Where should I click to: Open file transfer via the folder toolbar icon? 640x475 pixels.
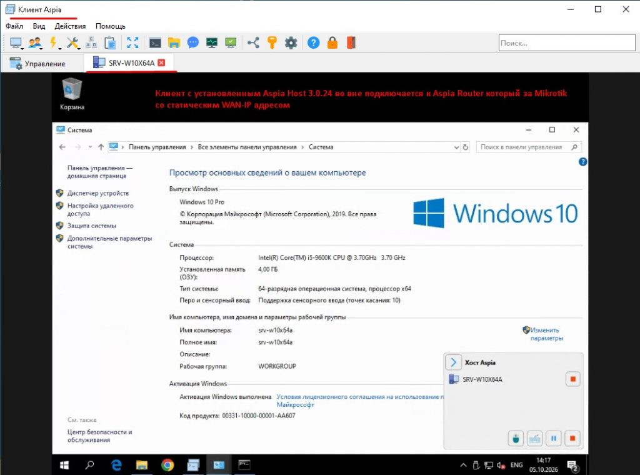[174, 42]
